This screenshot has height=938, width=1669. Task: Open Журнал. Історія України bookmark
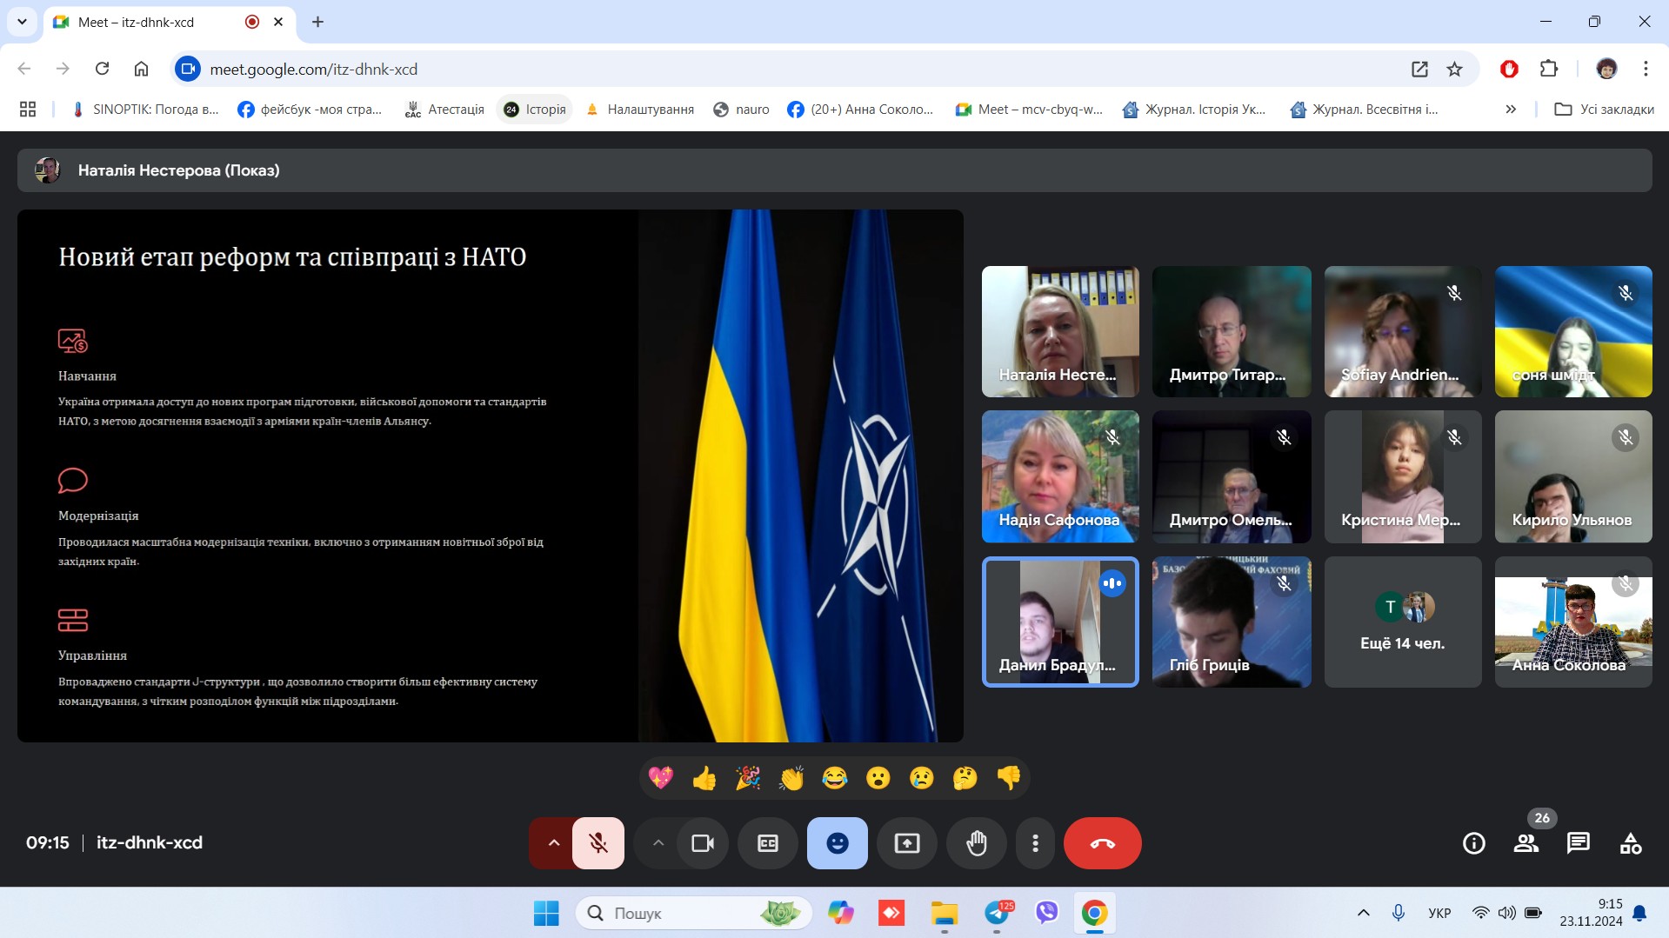coord(1194,109)
